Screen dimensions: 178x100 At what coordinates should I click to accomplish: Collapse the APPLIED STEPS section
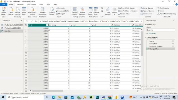tap(145, 38)
